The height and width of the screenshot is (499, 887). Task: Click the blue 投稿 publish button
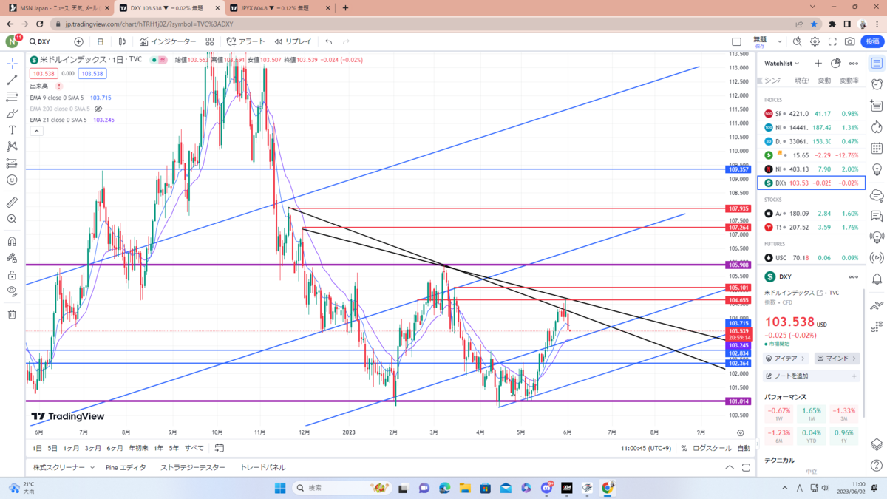coord(873,42)
